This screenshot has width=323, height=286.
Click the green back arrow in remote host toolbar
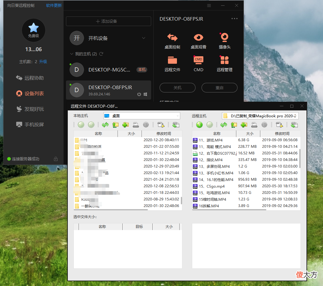pyautogui.click(x=199, y=125)
